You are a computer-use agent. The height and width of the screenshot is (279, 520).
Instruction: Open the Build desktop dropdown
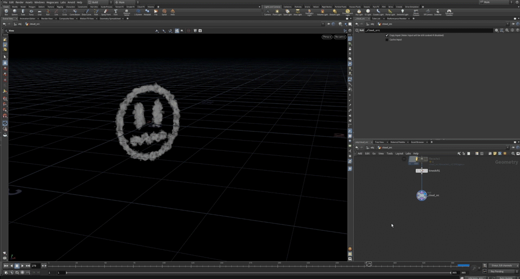(x=100, y=2)
